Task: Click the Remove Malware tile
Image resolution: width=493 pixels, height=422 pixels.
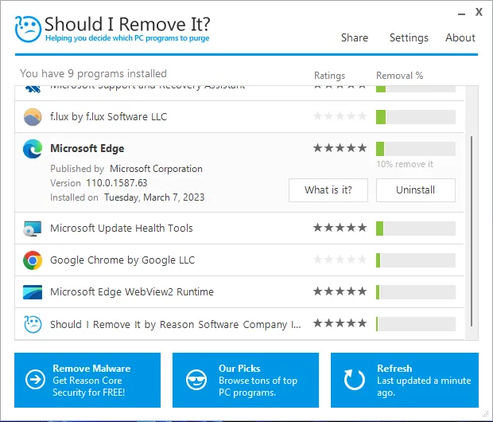Action: tap(87, 380)
